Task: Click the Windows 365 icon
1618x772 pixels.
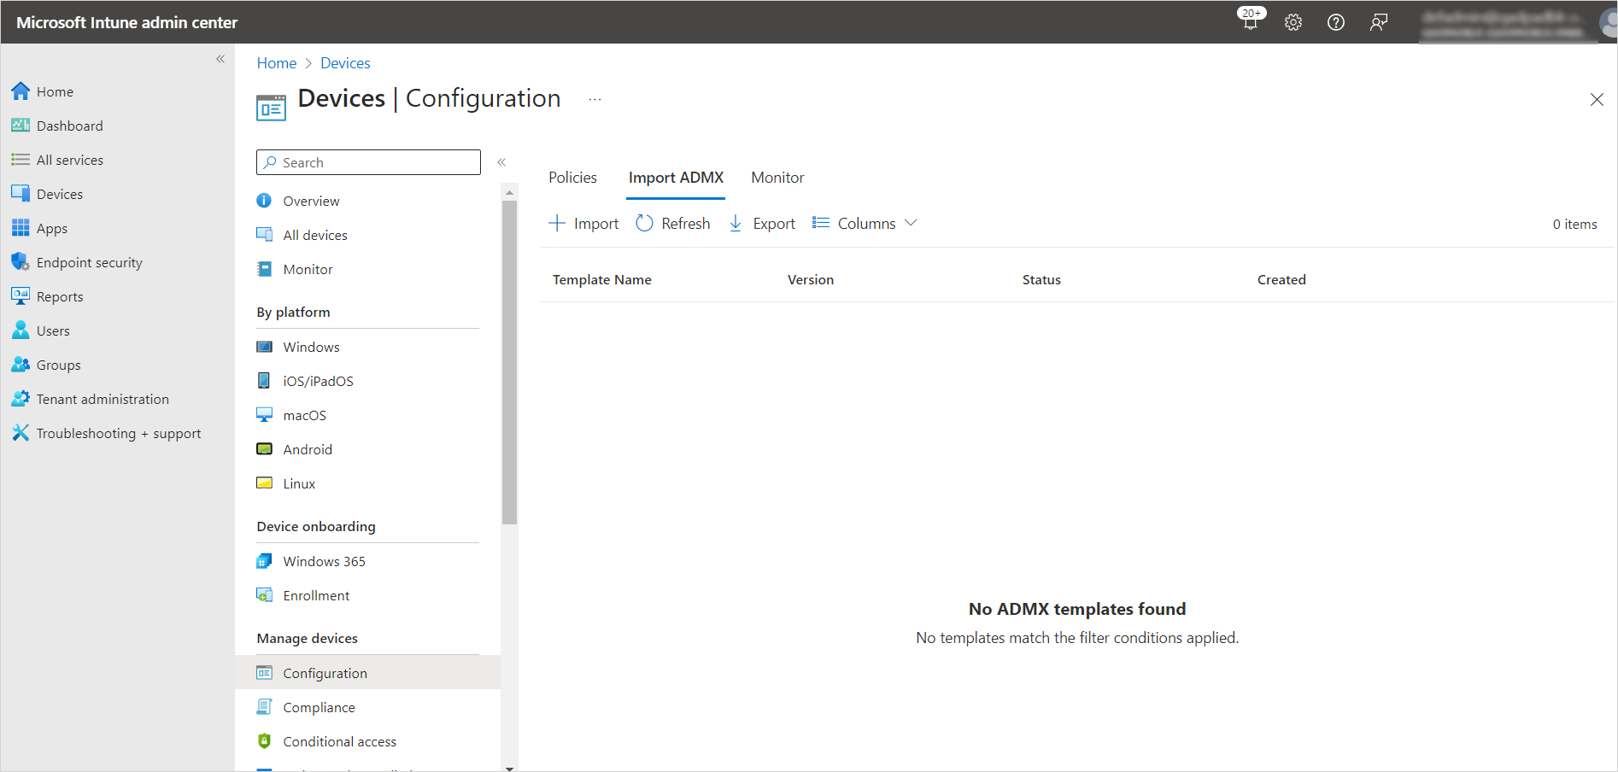Action: 265,561
